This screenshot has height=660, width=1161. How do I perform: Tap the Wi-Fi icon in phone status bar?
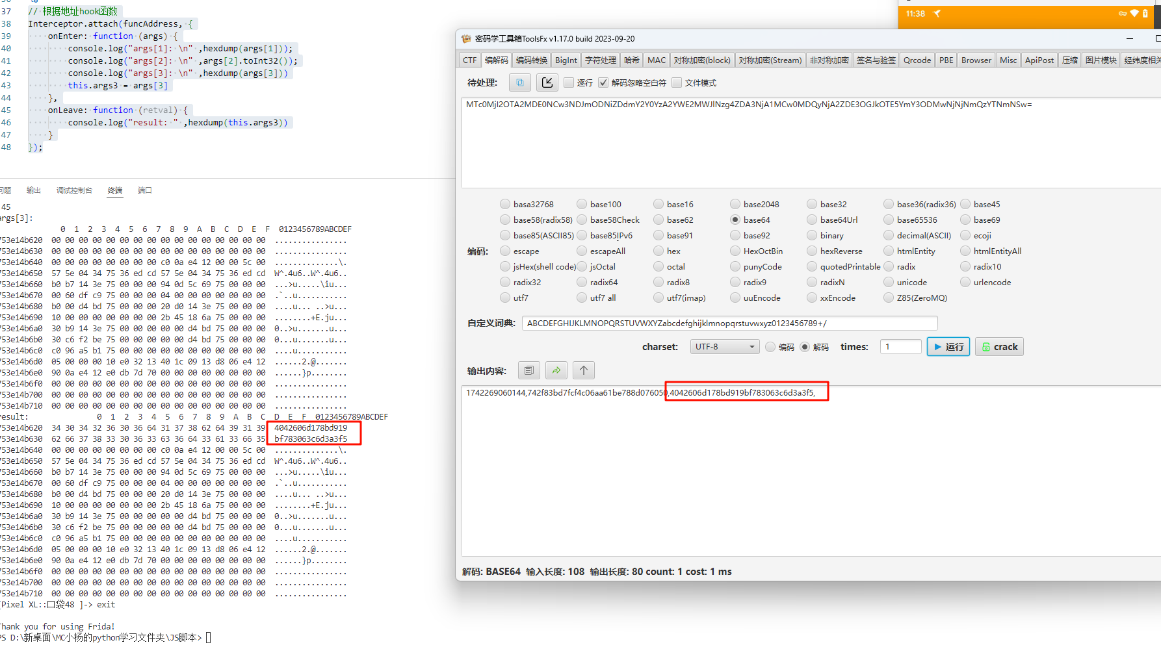click(1134, 14)
